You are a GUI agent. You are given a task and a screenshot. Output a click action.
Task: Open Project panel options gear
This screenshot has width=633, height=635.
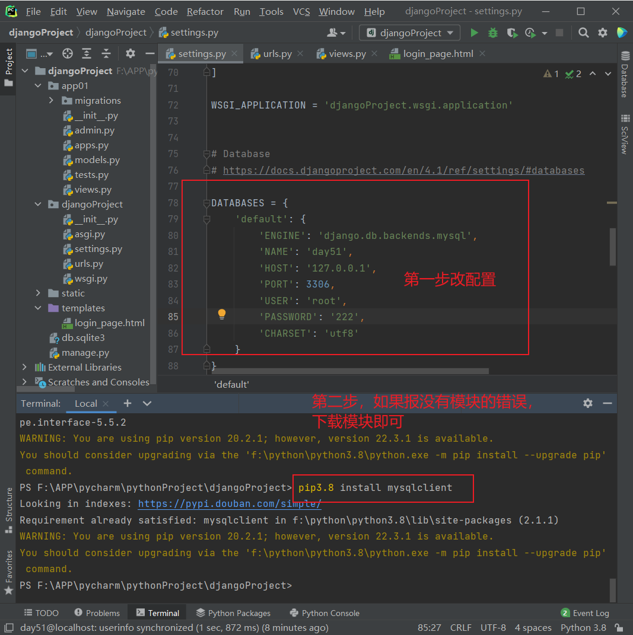pyautogui.click(x=130, y=53)
